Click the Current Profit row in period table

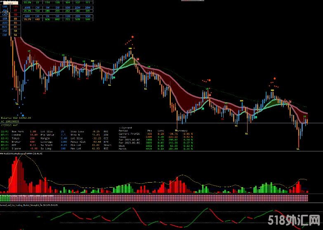point(130,134)
